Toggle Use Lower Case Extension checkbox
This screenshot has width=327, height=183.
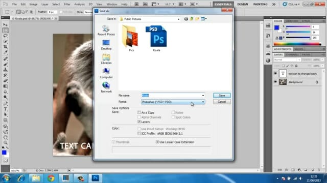pos(157,142)
